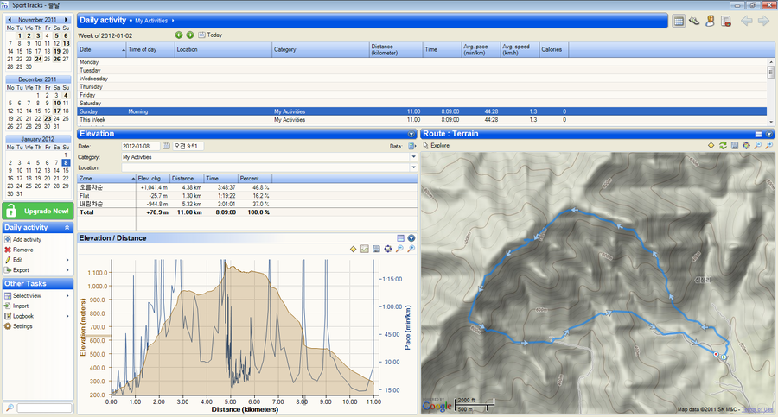
Task: Select the Sunday Morning activity row
Action: [422, 111]
